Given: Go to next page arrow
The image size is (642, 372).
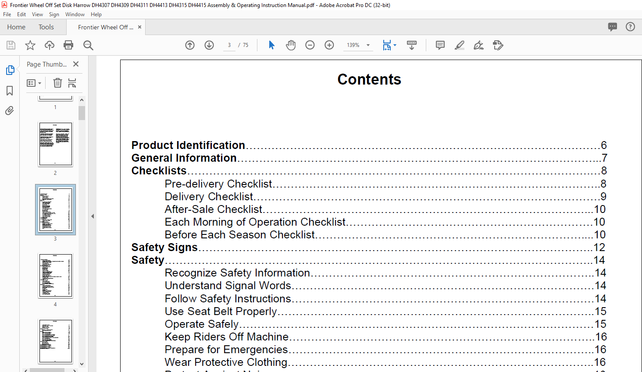Looking at the screenshot, I should (x=209, y=45).
